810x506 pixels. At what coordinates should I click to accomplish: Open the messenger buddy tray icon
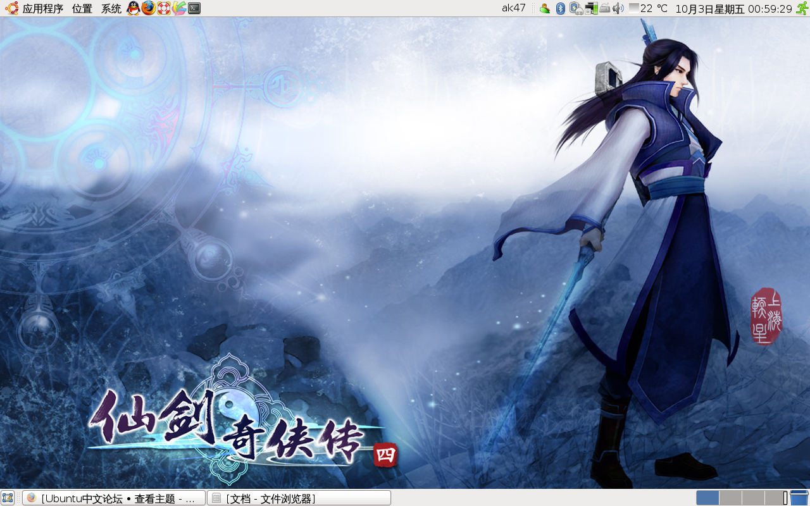click(544, 8)
